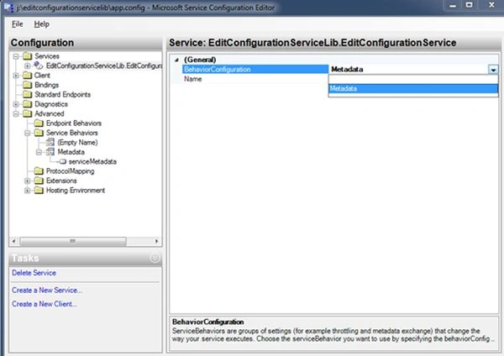Collapse the (General) property category
The height and width of the screenshot is (356, 504).
pyautogui.click(x=176, y=60)
